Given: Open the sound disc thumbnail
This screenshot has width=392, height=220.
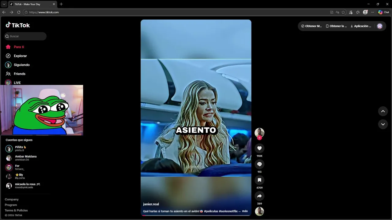Looking at the screenshot, I should [259, 211].
